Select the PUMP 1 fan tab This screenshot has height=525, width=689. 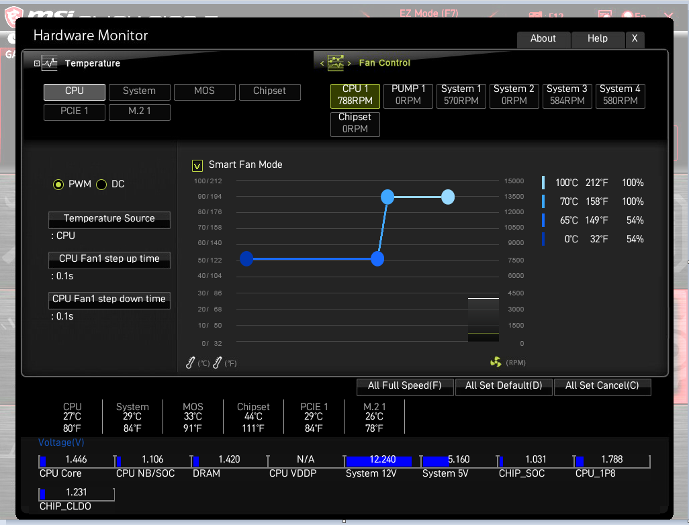pos(408,95)
